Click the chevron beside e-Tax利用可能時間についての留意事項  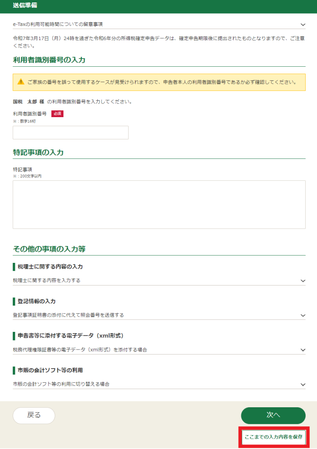point(303,25)
